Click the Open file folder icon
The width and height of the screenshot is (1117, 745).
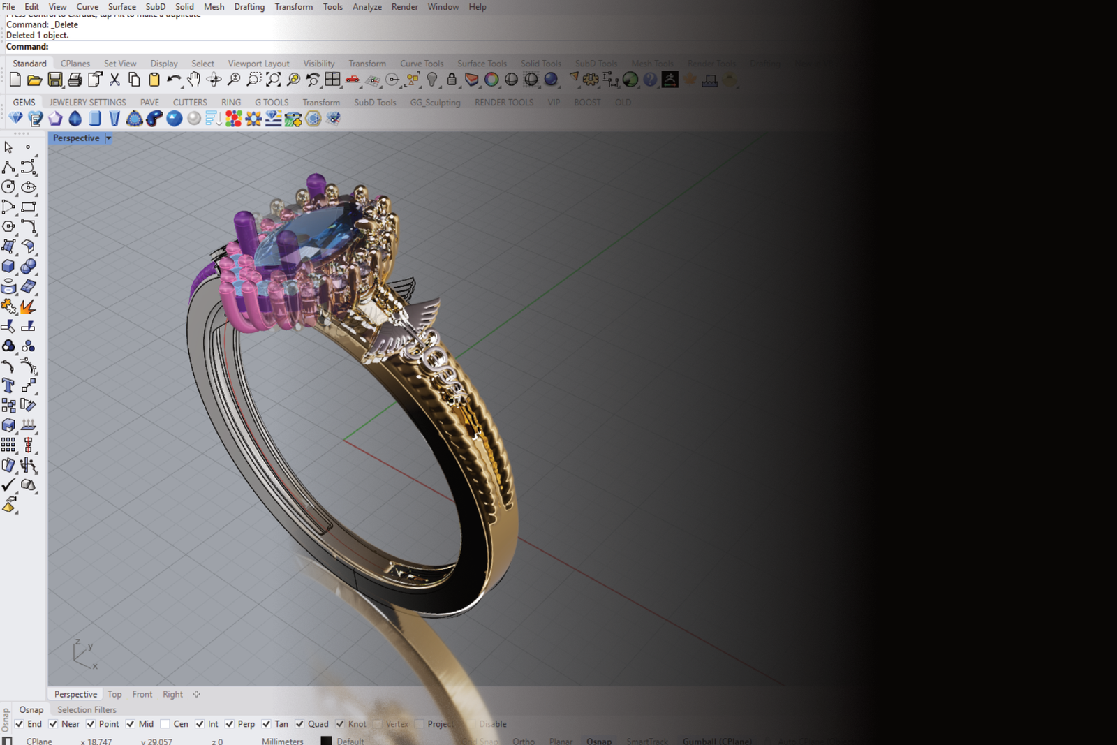pyautogui.click(x=34, y=80)
